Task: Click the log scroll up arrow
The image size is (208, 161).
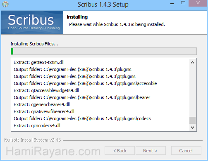Action: point(193,62)
